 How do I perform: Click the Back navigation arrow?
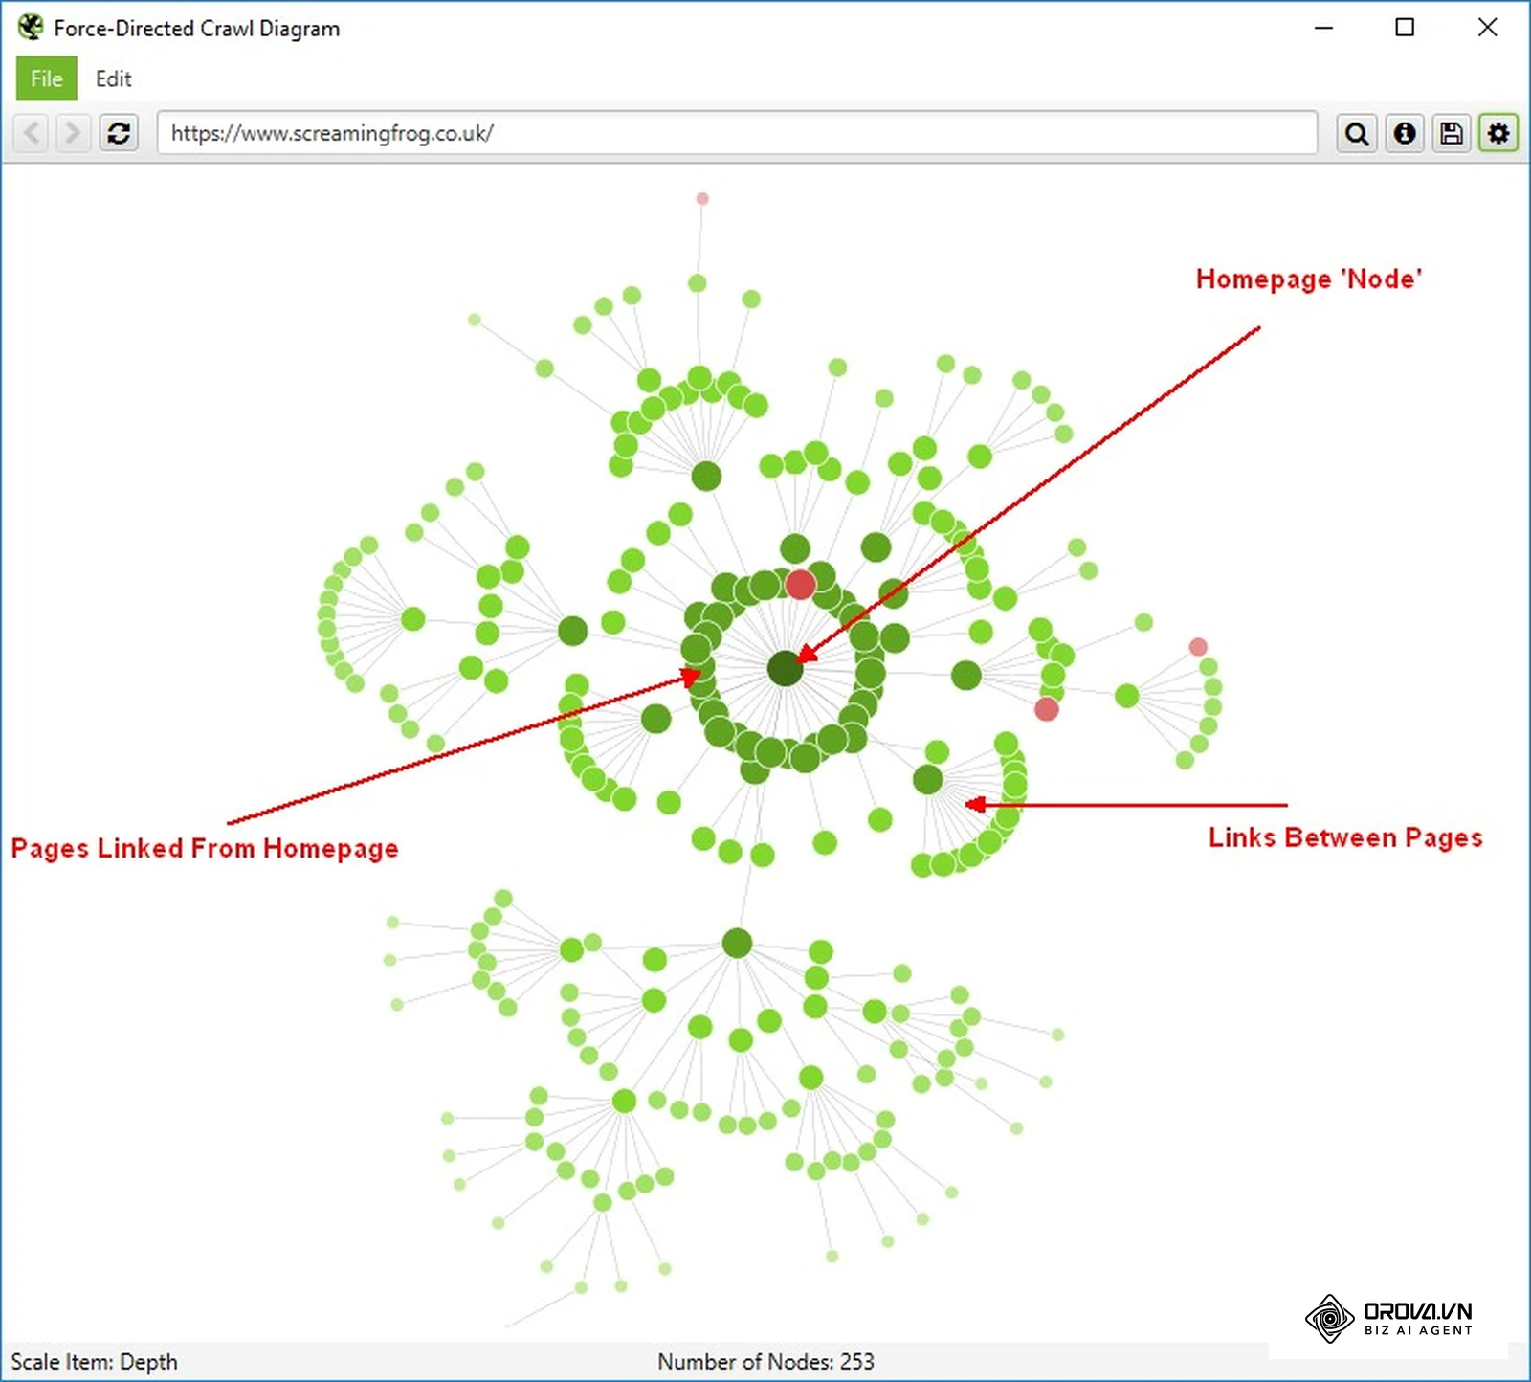pyautogui.click(x=32, y=133)
